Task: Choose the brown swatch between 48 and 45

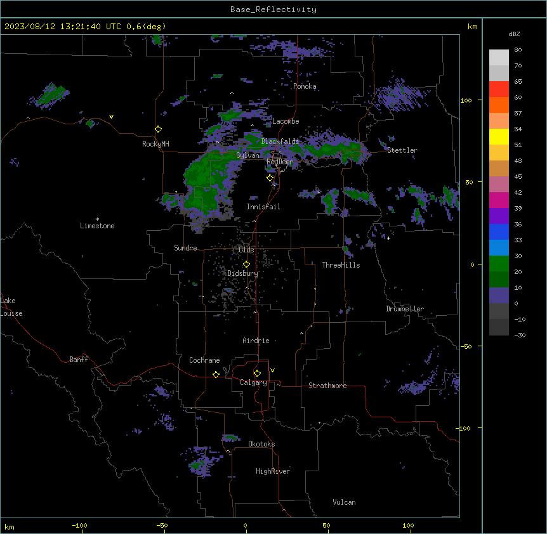Action: point(499,168)
